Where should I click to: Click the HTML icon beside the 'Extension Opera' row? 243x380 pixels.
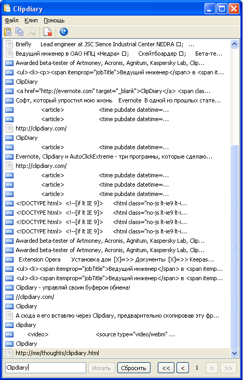(x=9, y=259)
